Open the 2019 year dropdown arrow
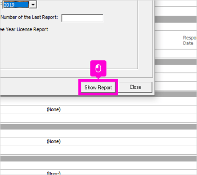 [33, 5]
